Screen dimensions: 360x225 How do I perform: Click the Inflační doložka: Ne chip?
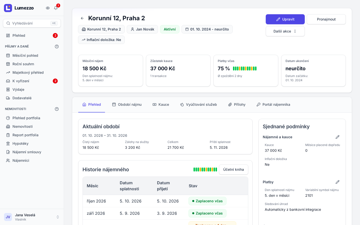(x=101, y=40)
